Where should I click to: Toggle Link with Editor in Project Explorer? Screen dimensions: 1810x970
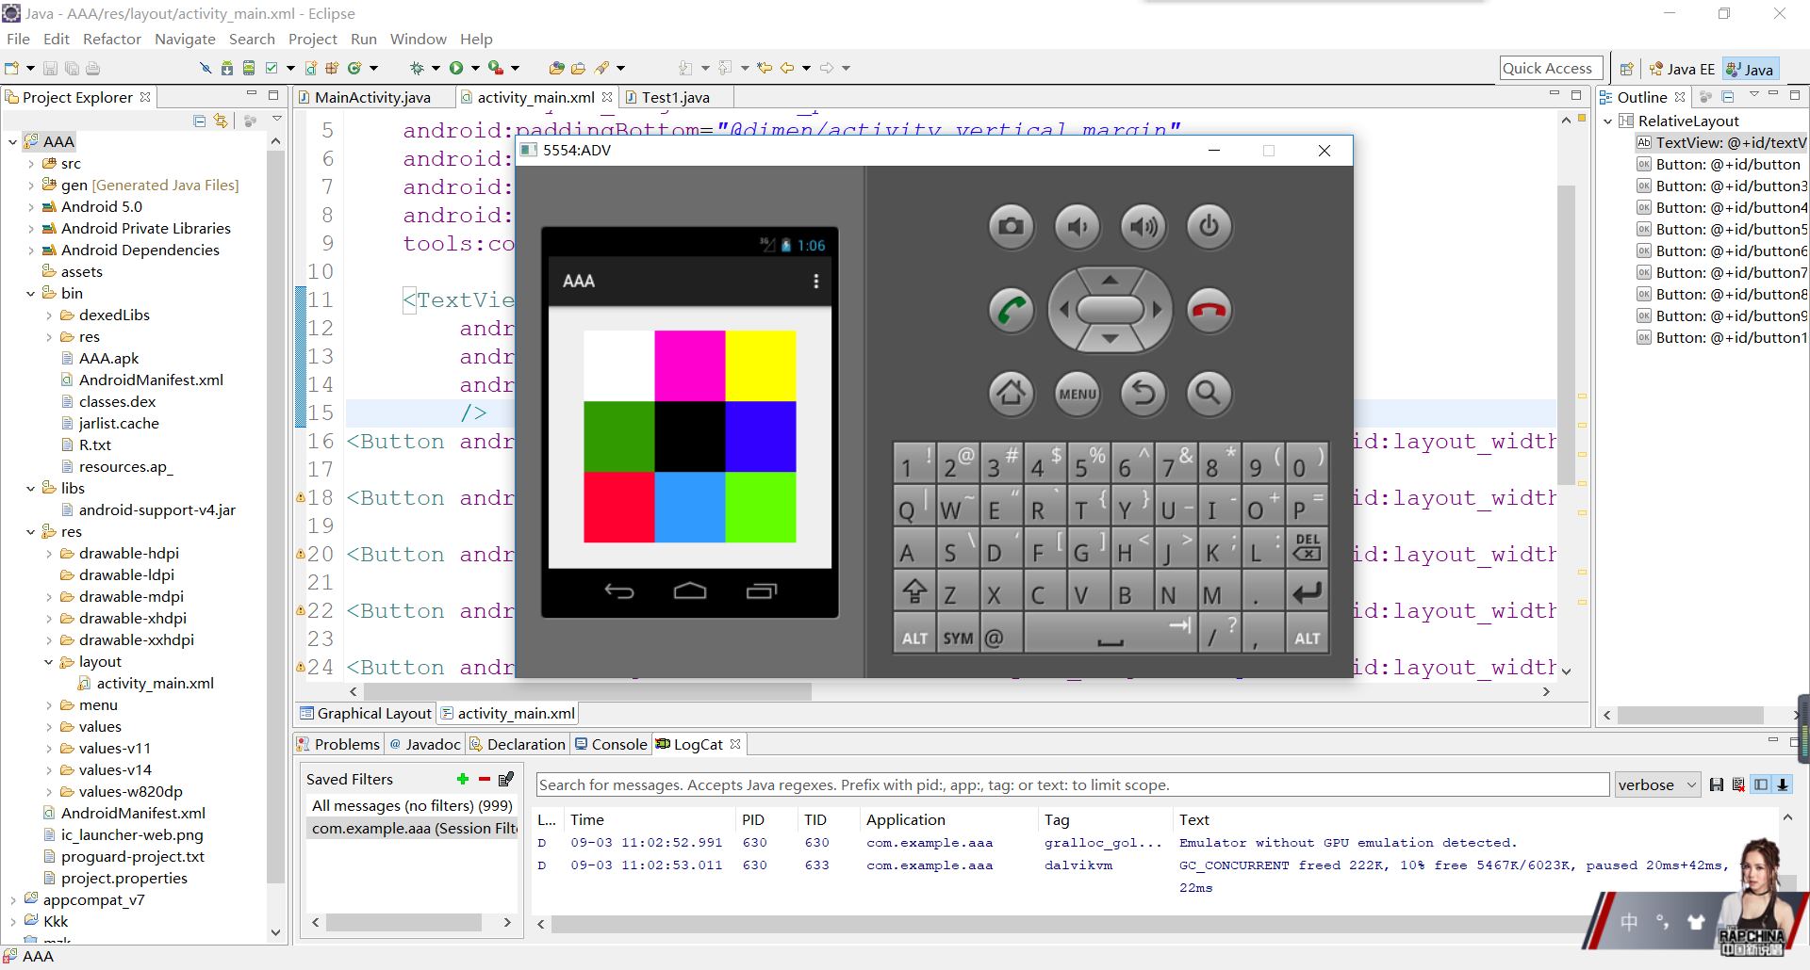pyautogui.click(x=221, y=121)
